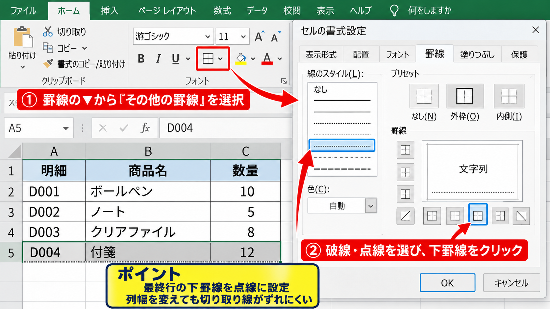Image resolution: width=550 pixels, height=309 pixels.
Task: Toggle bottom border button beside preview
Action: (x=405, y=194)
